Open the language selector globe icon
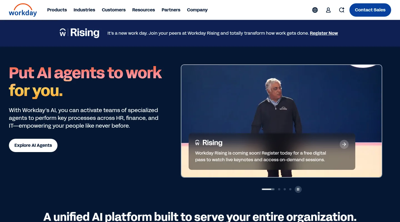 [315, 10]
